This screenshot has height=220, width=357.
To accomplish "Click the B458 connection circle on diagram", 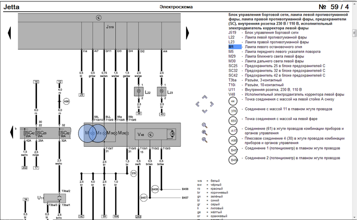I will click(155, 189).
